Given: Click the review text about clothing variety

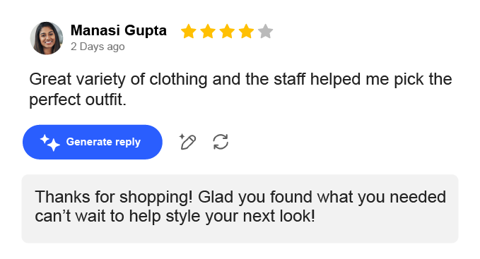Looking at the screenshot, I should [240, 89].
